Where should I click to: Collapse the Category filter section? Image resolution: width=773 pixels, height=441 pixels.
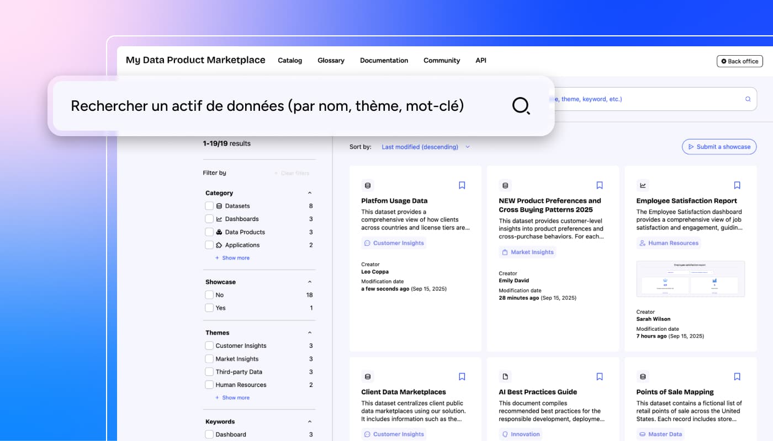tap(310, 193)
